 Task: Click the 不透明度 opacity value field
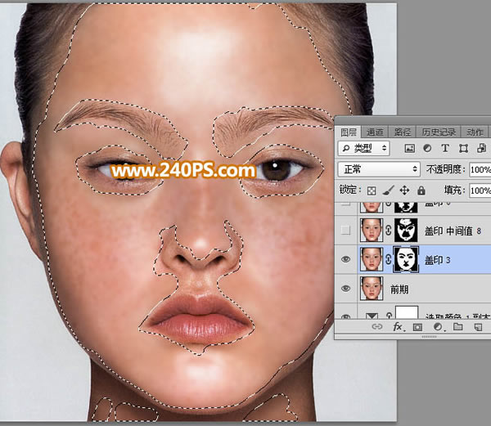[480, 170]
